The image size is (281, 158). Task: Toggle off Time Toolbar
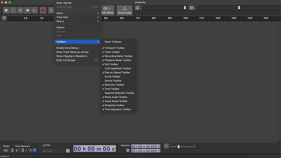click(119, 89)
